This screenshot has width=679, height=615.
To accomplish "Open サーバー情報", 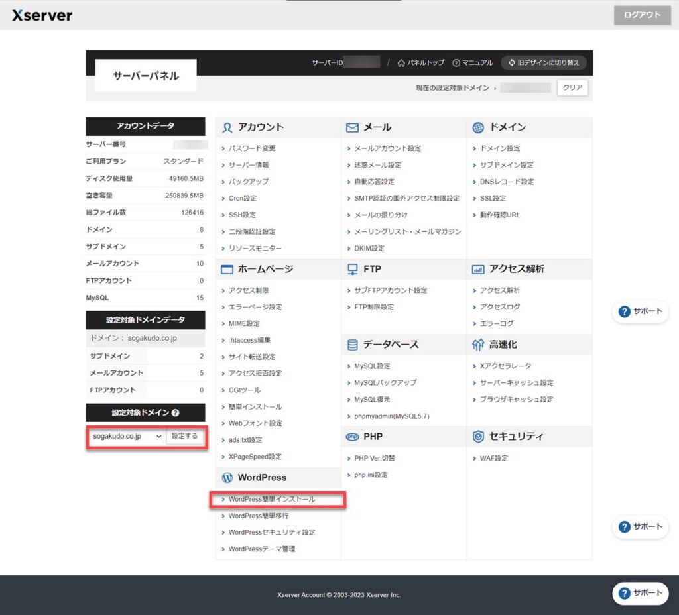I will pyautogui.click(x=249, y=165).
